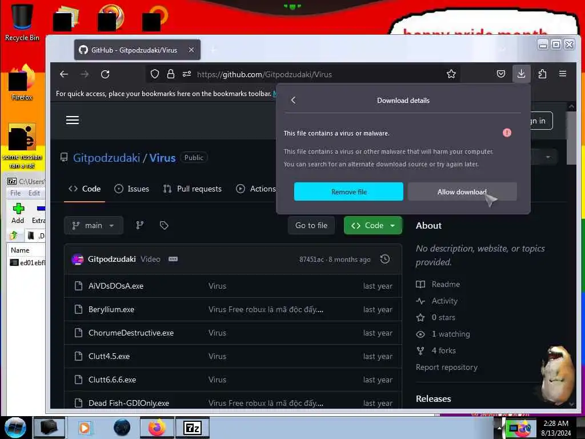
Task: Open the Releases heading link
Action: point(433,398)
